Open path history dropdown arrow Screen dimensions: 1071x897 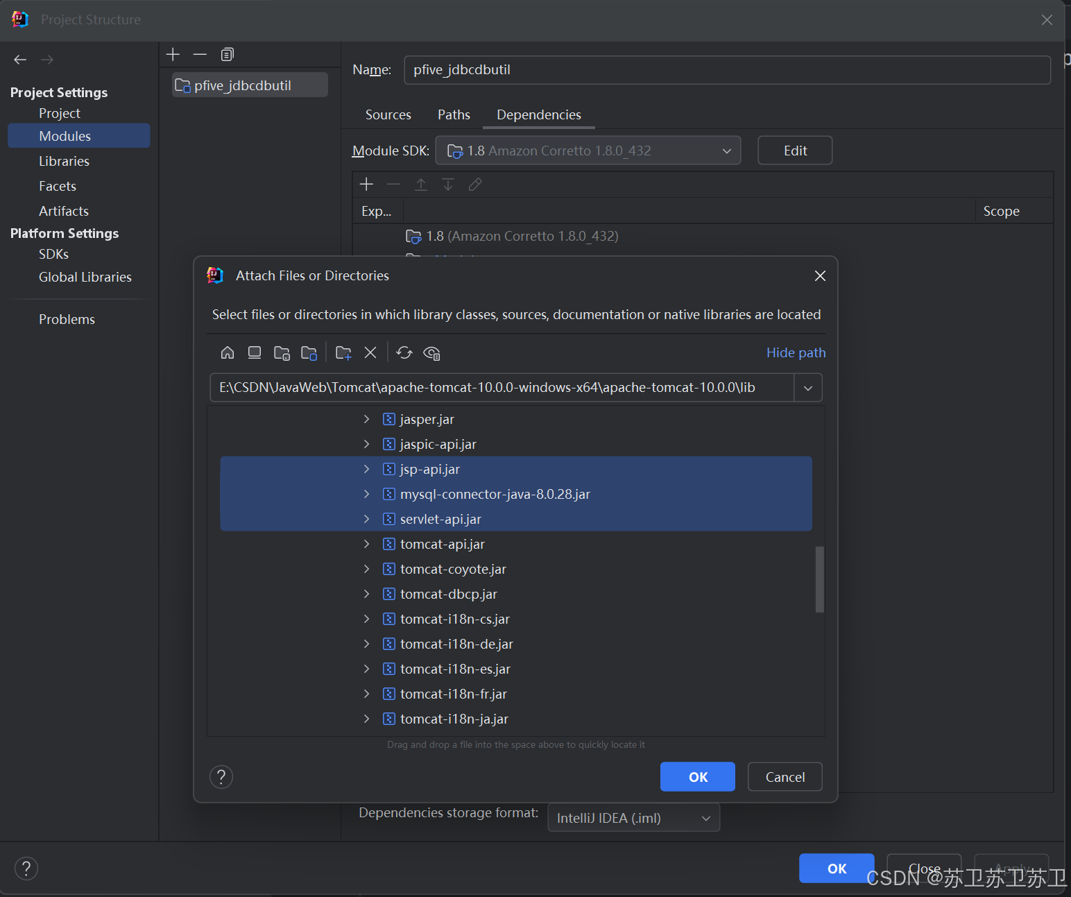[x=808, y=388]
